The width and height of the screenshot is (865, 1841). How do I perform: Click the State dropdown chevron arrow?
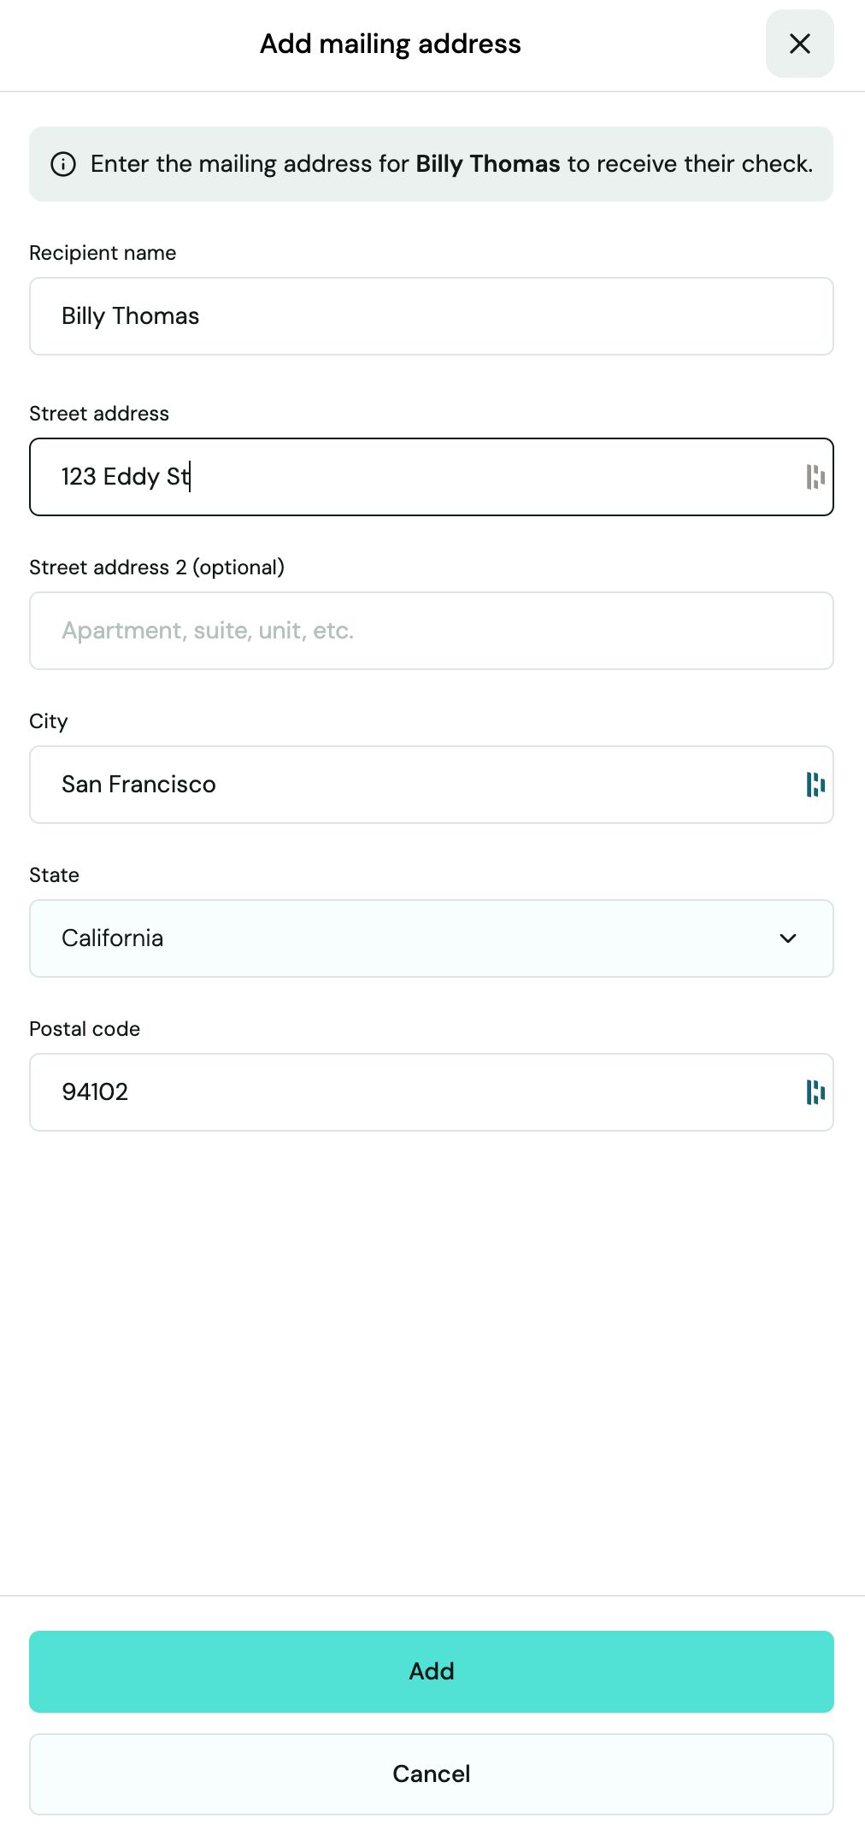pos(788,938)
